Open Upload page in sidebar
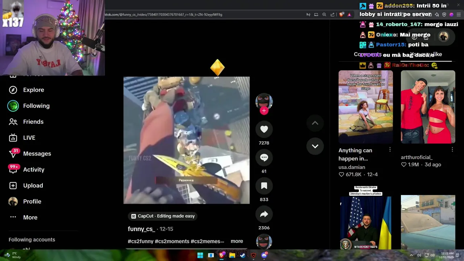 (x=33, y=186)
